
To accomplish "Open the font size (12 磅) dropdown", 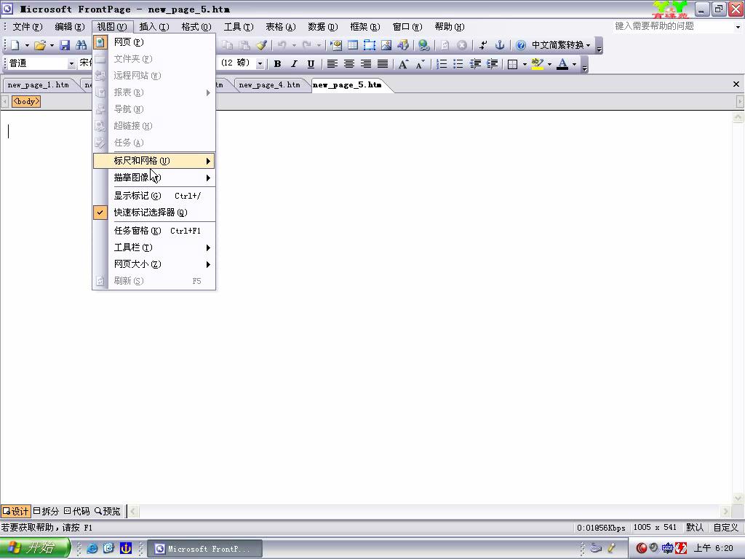I will click(x=260, y=64).
